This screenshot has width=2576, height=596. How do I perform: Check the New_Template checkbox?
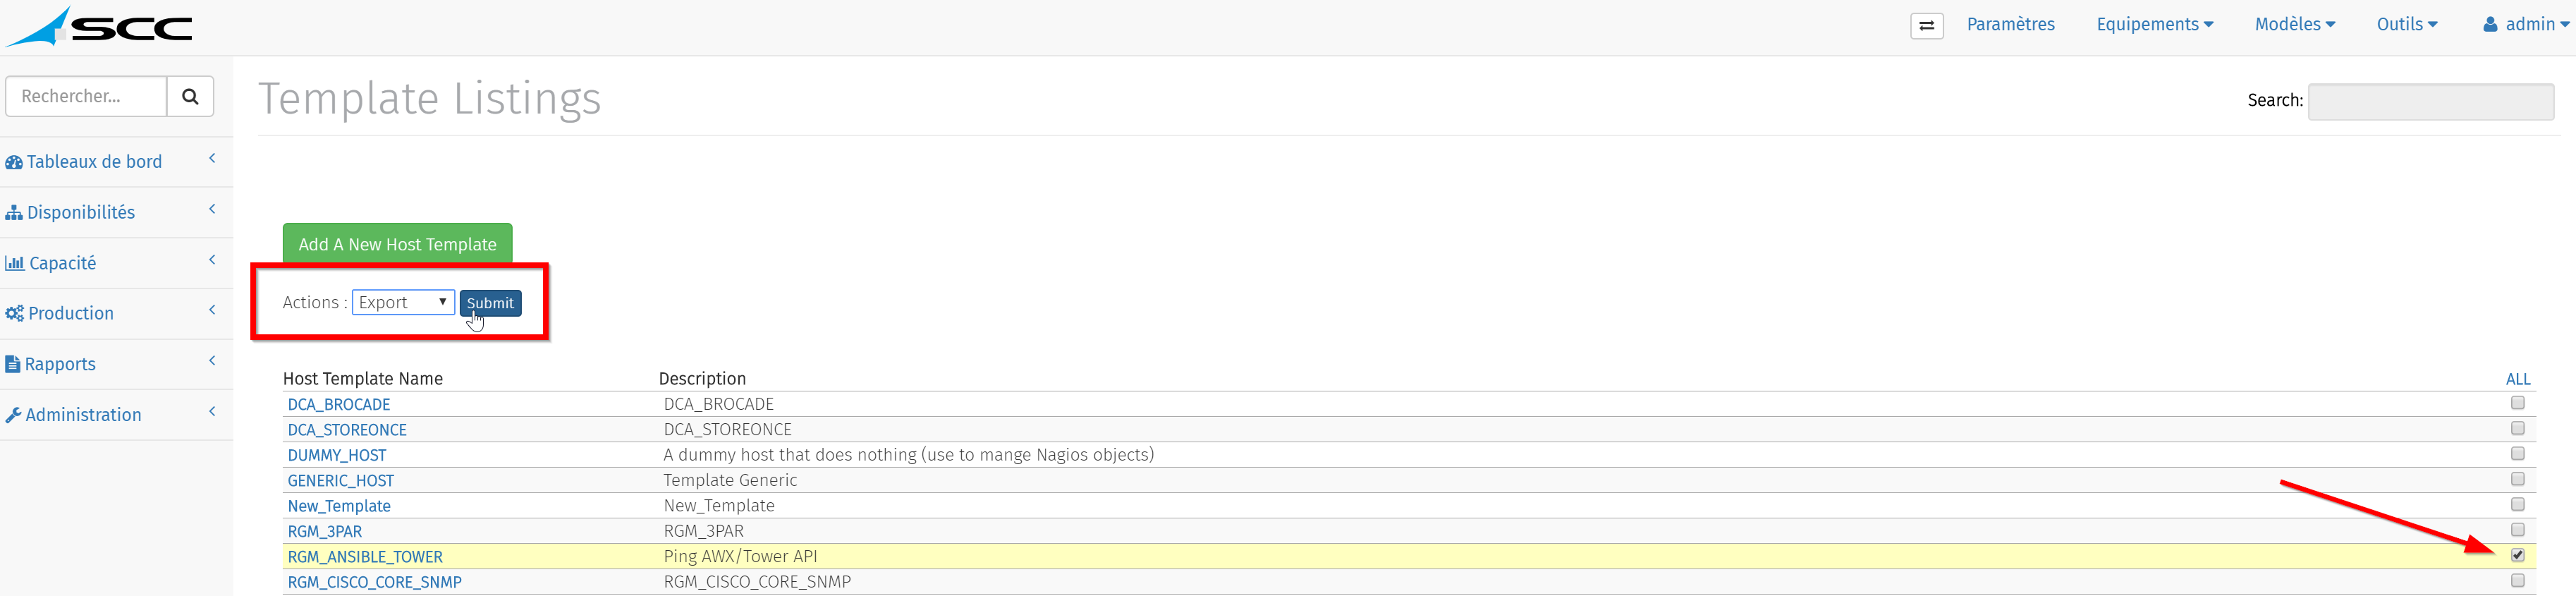point(2517,505)
